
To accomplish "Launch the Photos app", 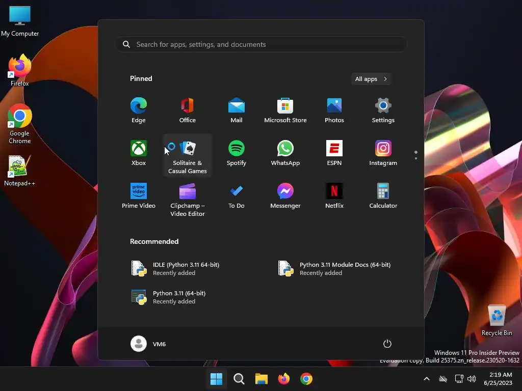I will pos(334,110).
